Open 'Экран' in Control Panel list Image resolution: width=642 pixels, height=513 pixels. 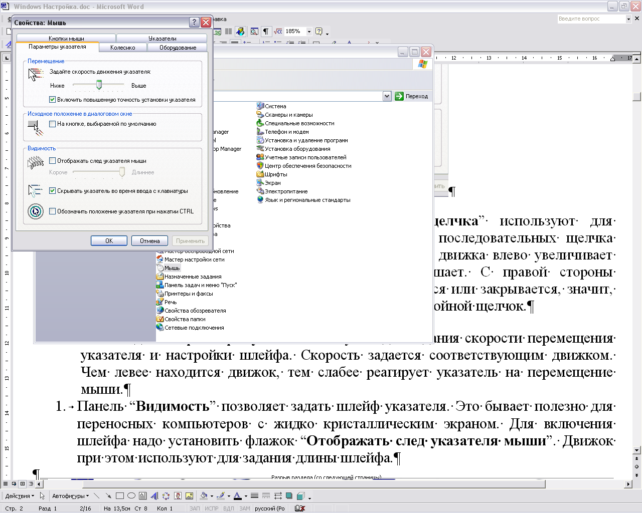[x=269, y=183]
